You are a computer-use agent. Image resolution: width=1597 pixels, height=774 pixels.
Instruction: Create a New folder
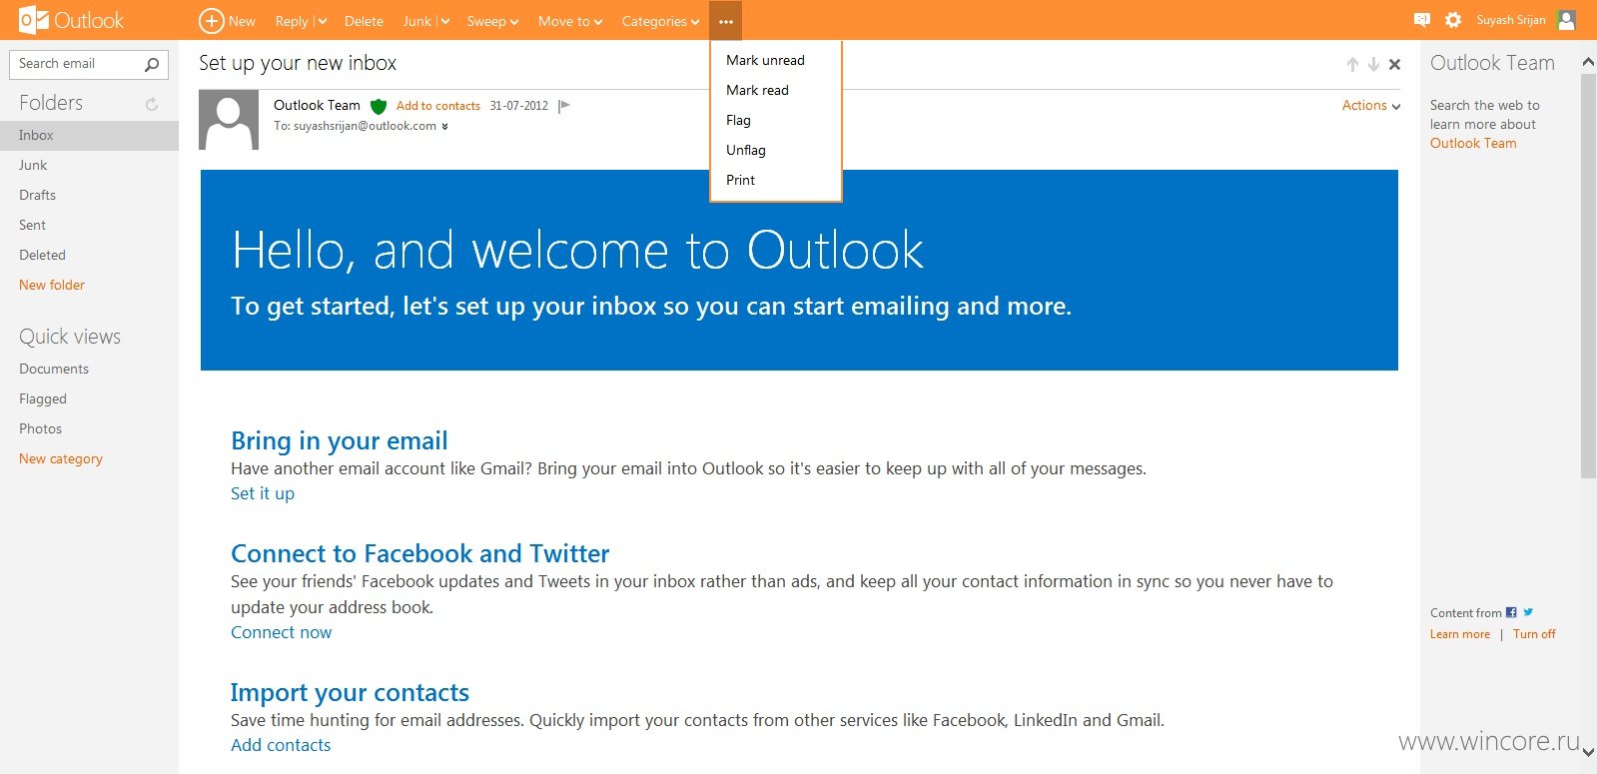coord(52,285)
